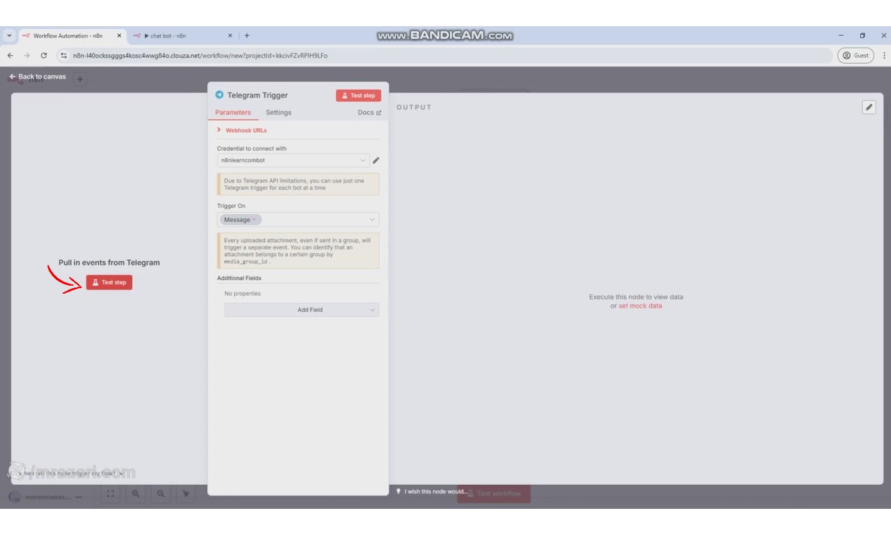Open the Add Field dropdown
This screenshot has height=535, width=891.
pos(302,310)
